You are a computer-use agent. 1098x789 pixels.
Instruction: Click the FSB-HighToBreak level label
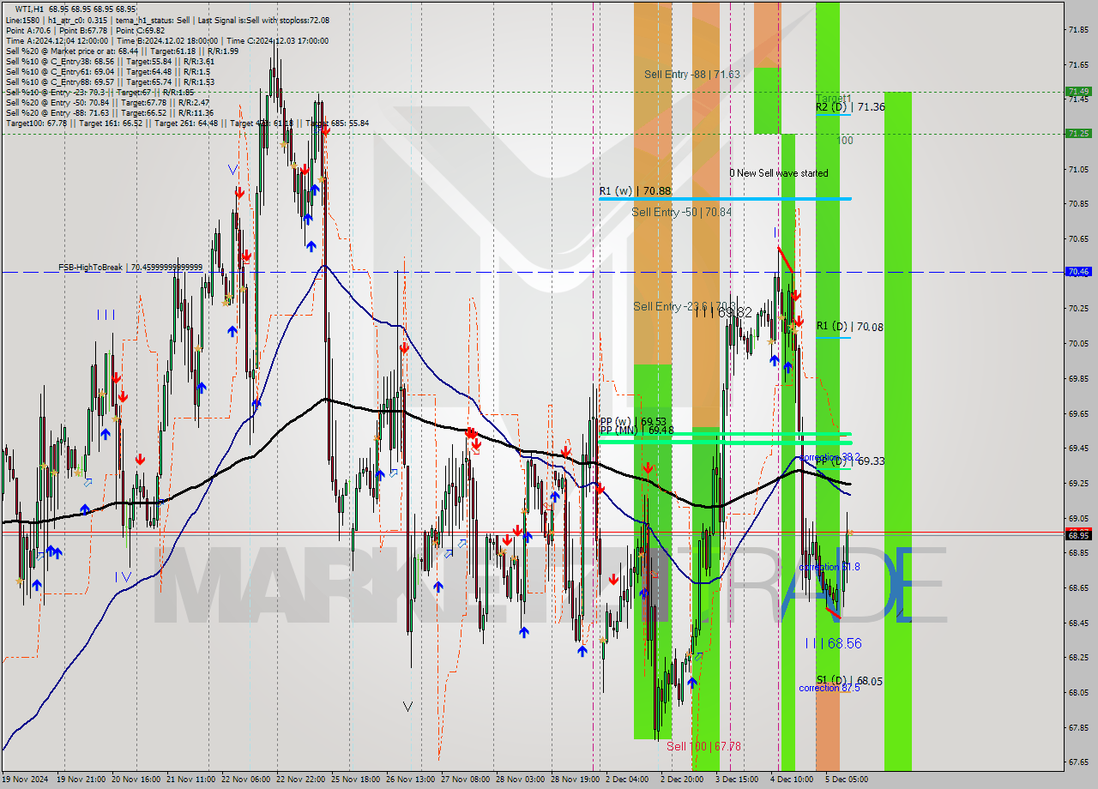(x=130, y=268)
